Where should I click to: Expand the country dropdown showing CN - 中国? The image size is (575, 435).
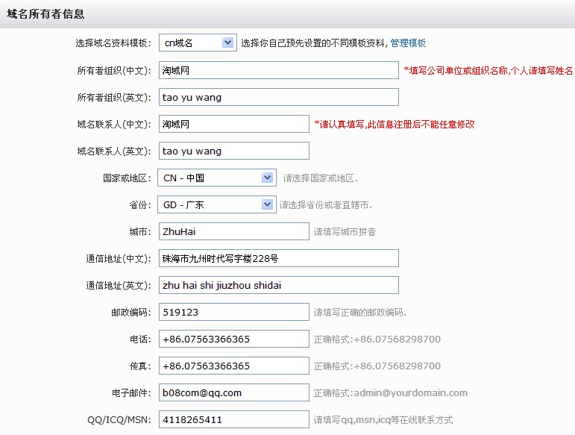[x=217, y=178]
